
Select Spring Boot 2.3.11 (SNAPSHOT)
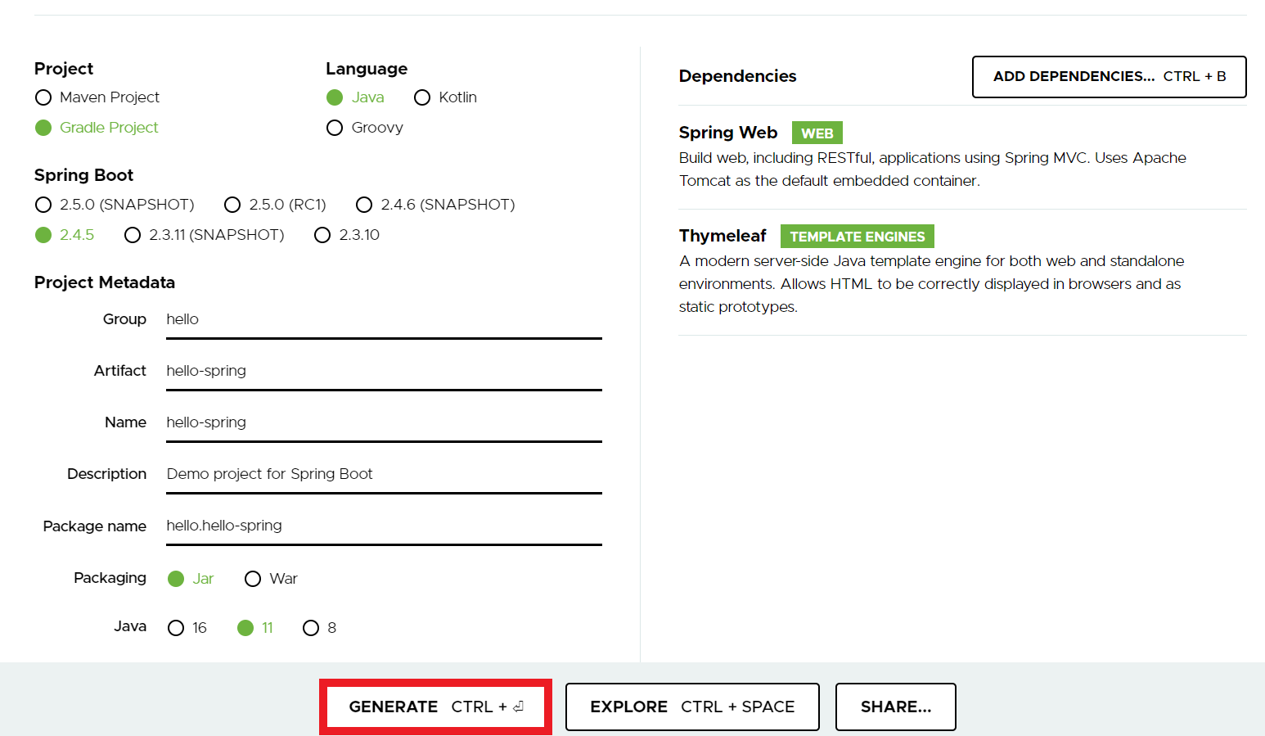pyautogui.click(x=204, y=235)
